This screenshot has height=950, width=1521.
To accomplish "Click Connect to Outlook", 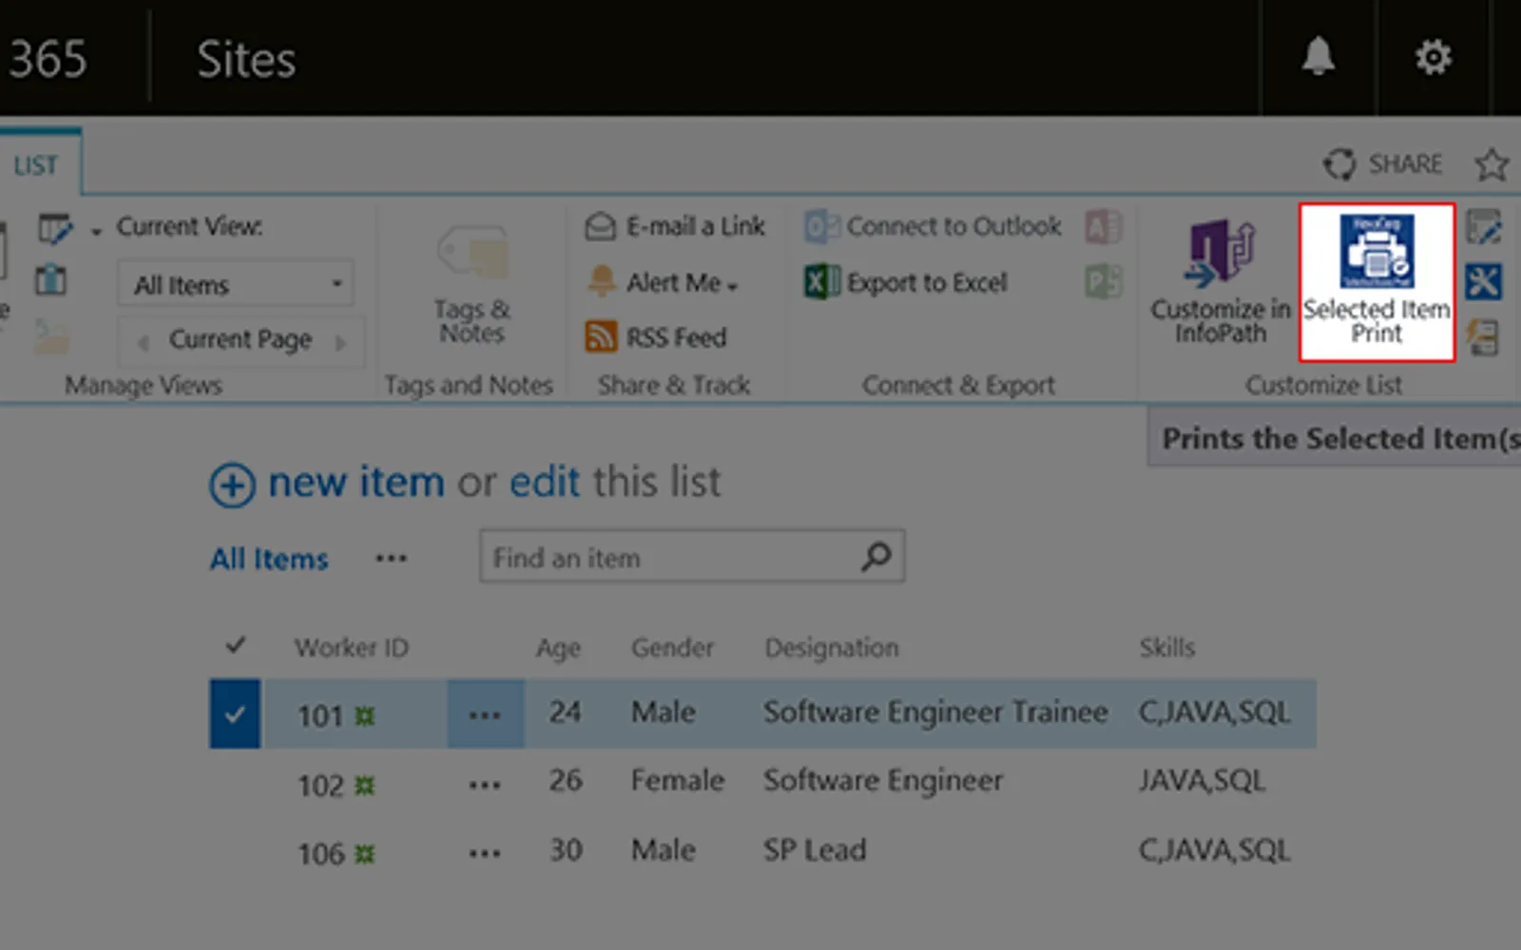I will pos(933,226).
